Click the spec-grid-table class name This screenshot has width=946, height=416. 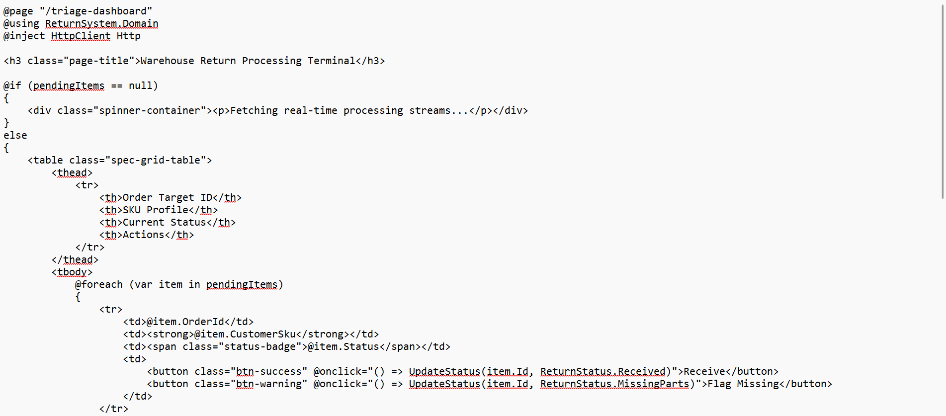tap(156, 160)
